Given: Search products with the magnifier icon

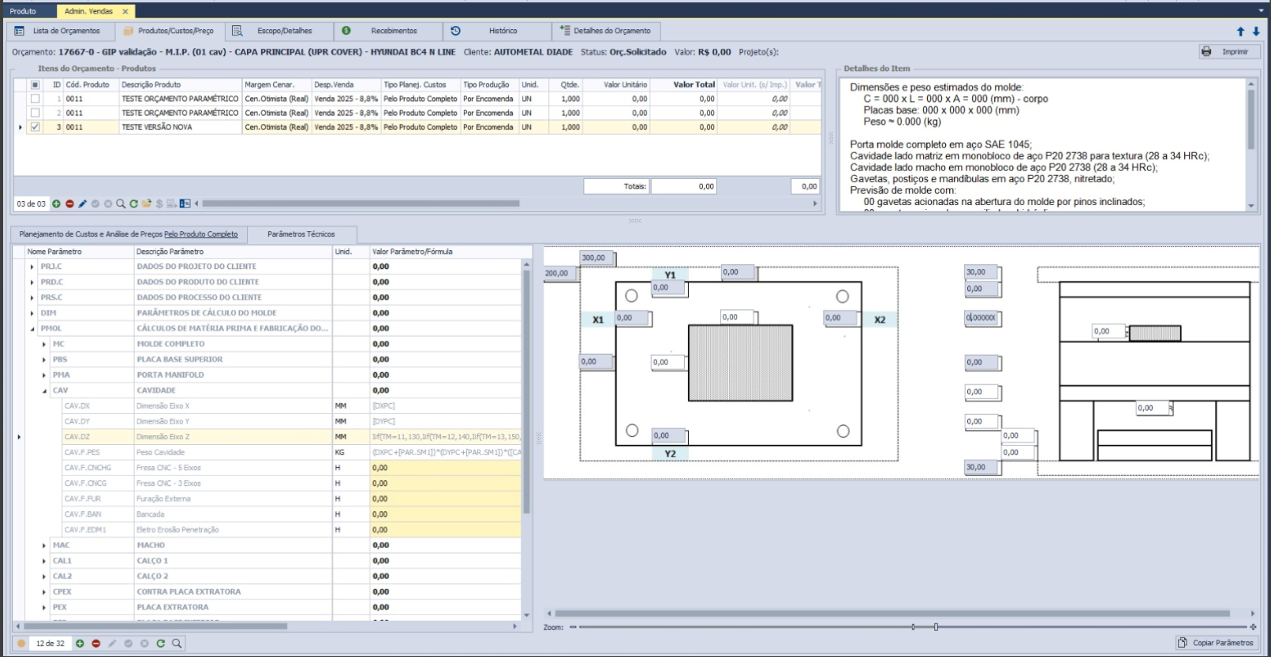Looking at the screenshot, I should coord(121,203).
